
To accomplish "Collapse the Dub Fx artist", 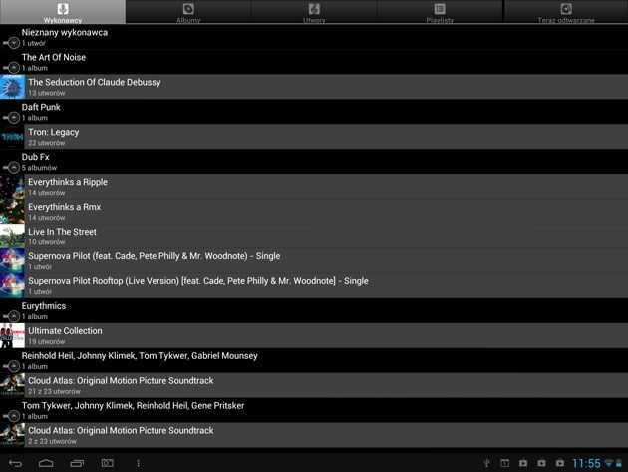I will tap(12, 167).
